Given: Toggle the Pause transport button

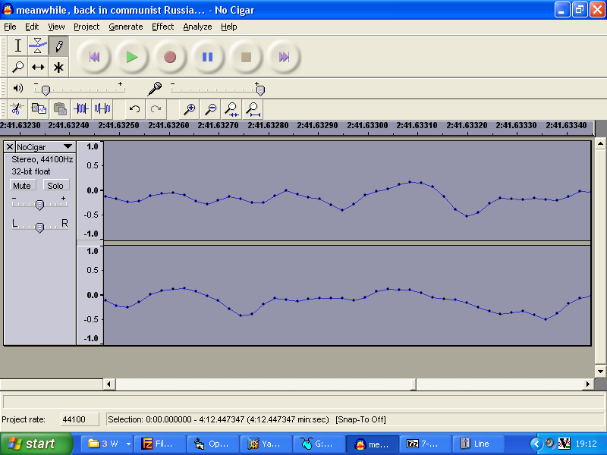Looking at the screenshot, I should click(x=207, y=57).
